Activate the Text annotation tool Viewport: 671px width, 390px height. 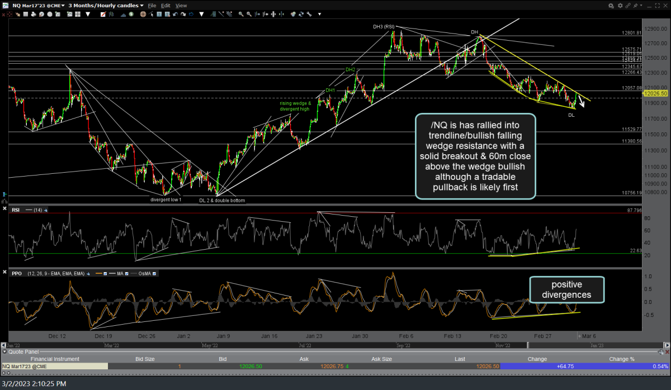(x=160, y=13)
